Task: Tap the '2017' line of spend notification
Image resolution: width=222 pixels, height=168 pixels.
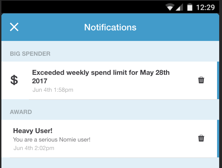Action: click(x=39, y=81)
